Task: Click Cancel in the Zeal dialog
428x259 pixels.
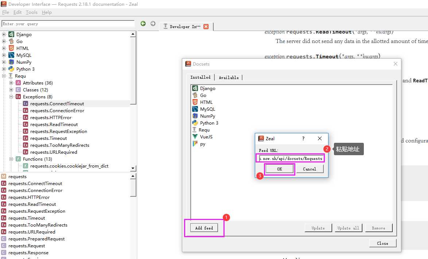Action: tap(310, 169)
